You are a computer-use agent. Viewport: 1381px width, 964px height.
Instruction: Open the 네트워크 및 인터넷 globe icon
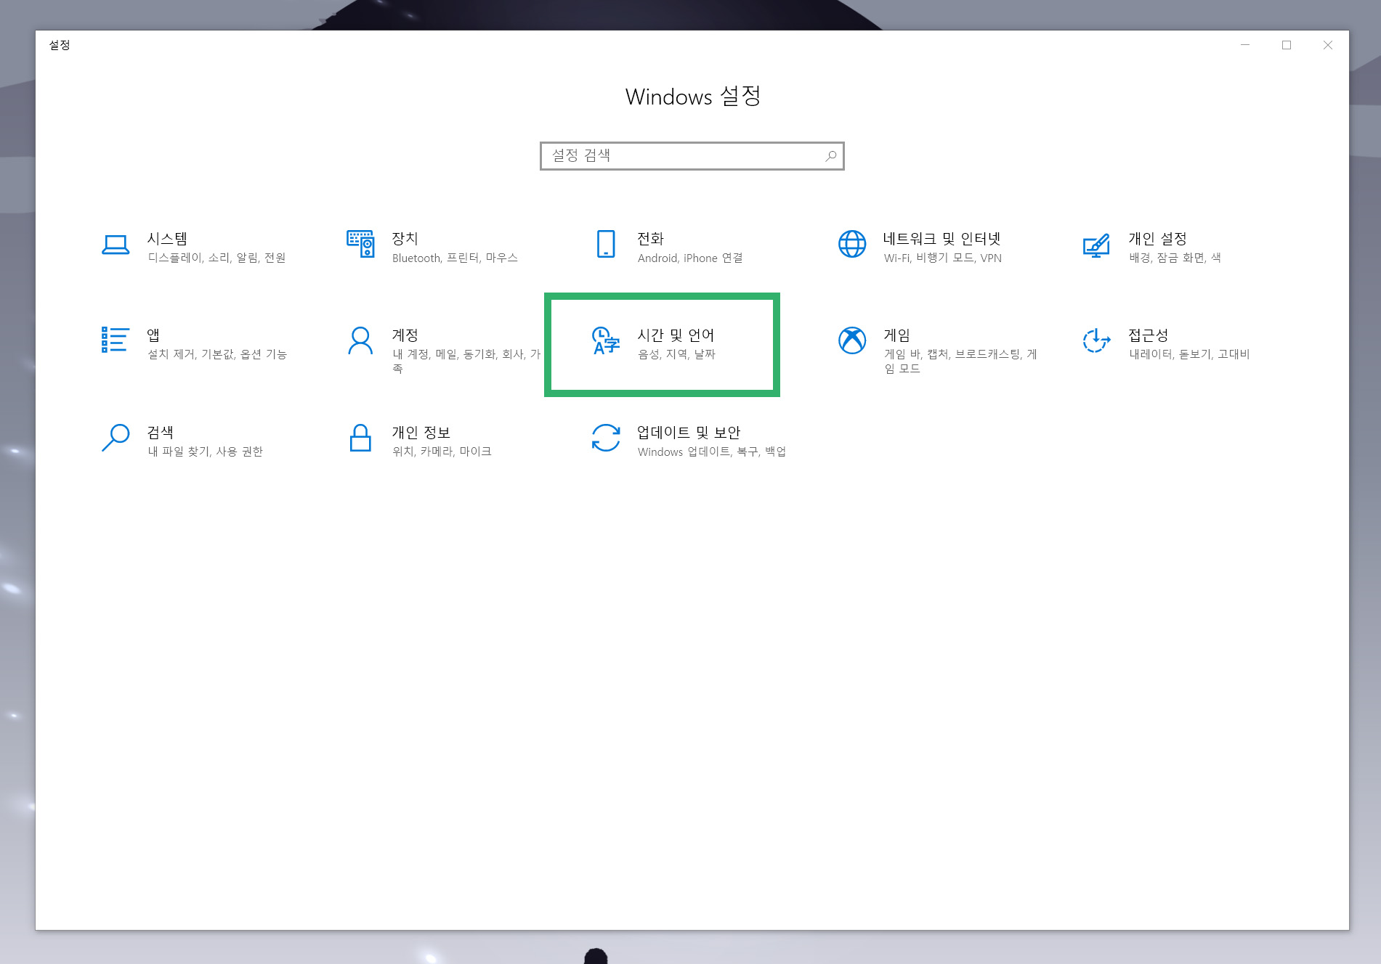click(852, 244)
